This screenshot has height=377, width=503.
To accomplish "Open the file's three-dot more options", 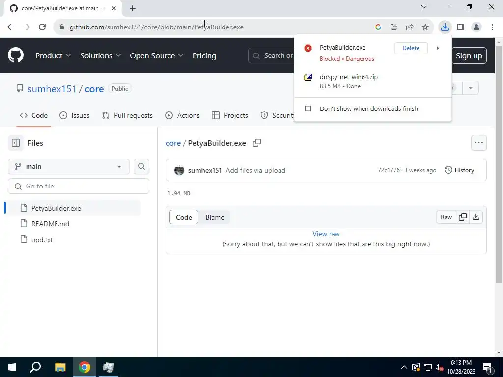I will 479,143.
